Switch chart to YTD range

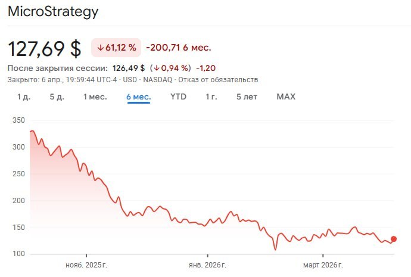(x=178, y=97)
